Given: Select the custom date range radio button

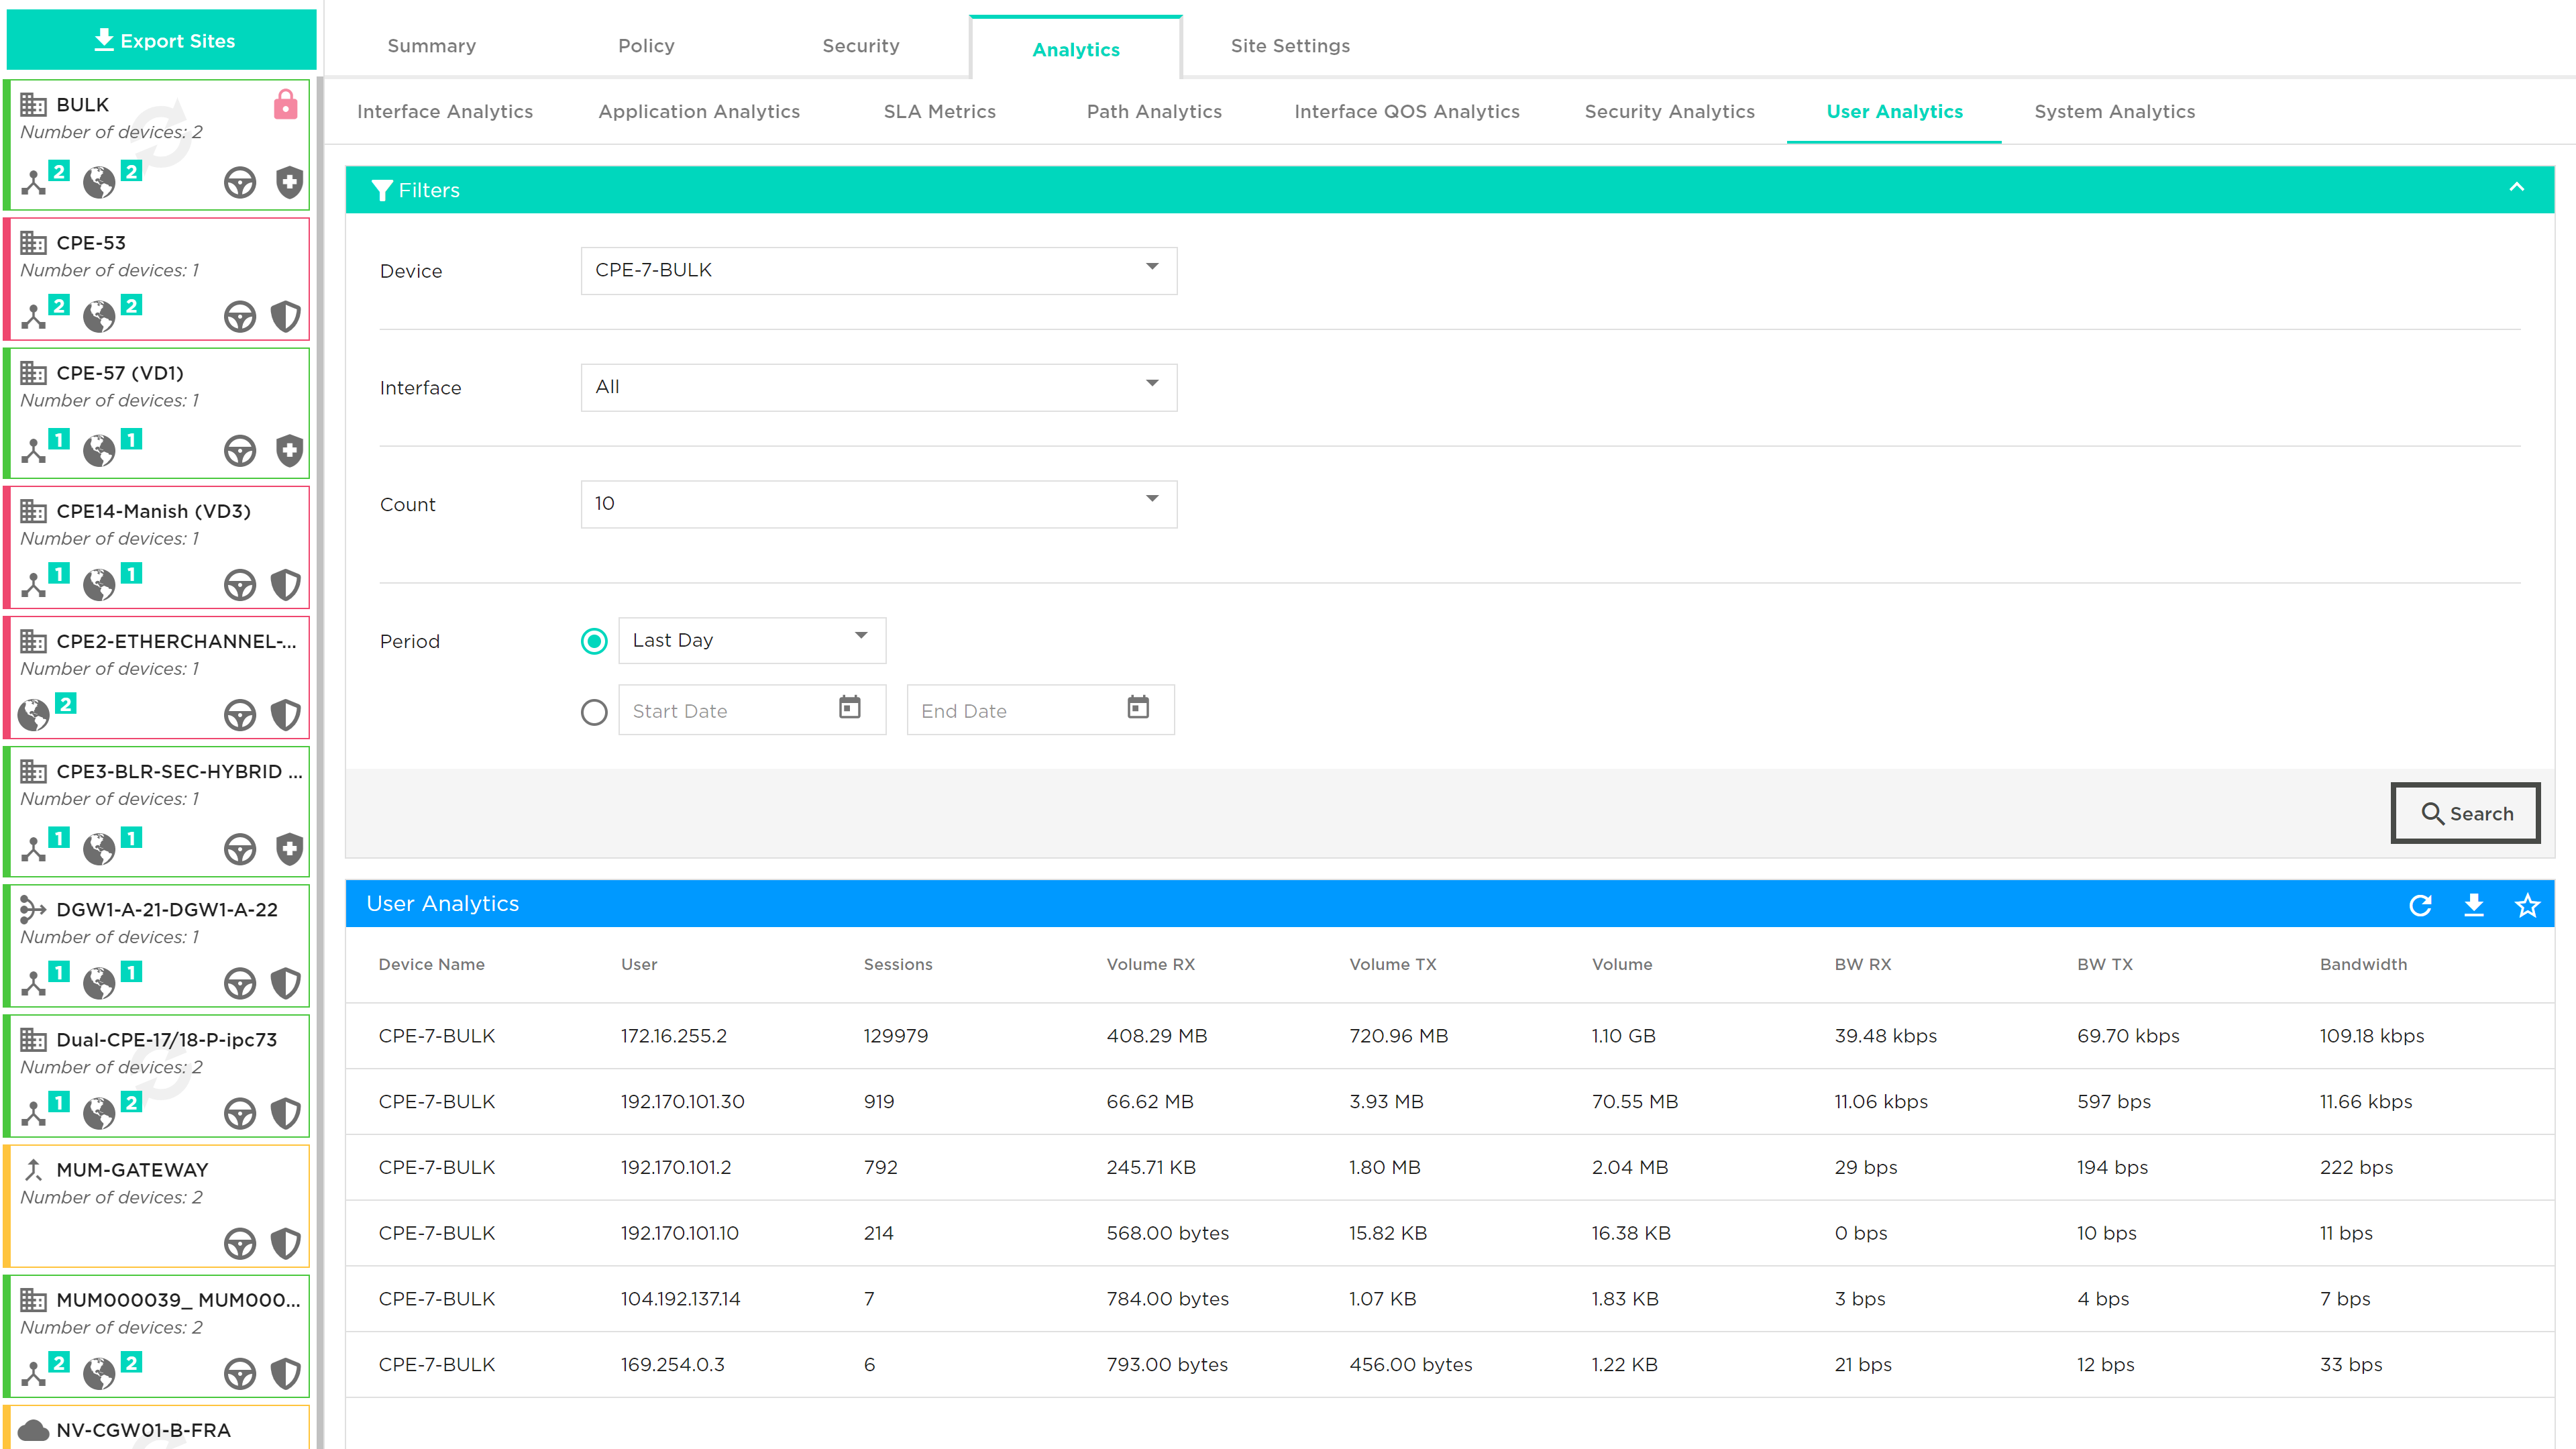Looking at the screenshot, I should 594,712.
